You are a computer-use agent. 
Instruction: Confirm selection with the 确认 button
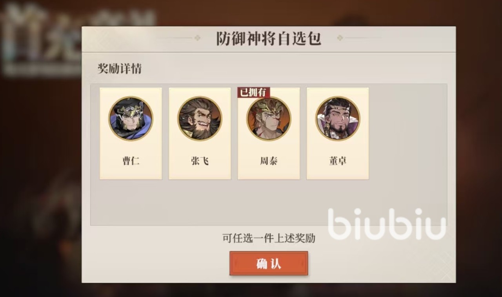pos(269,263)
